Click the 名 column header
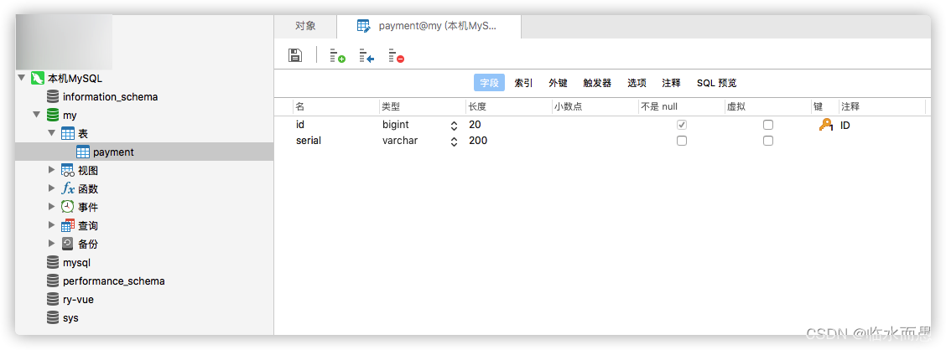This screenshot has height=350, width=946. [x=336, y=106]
